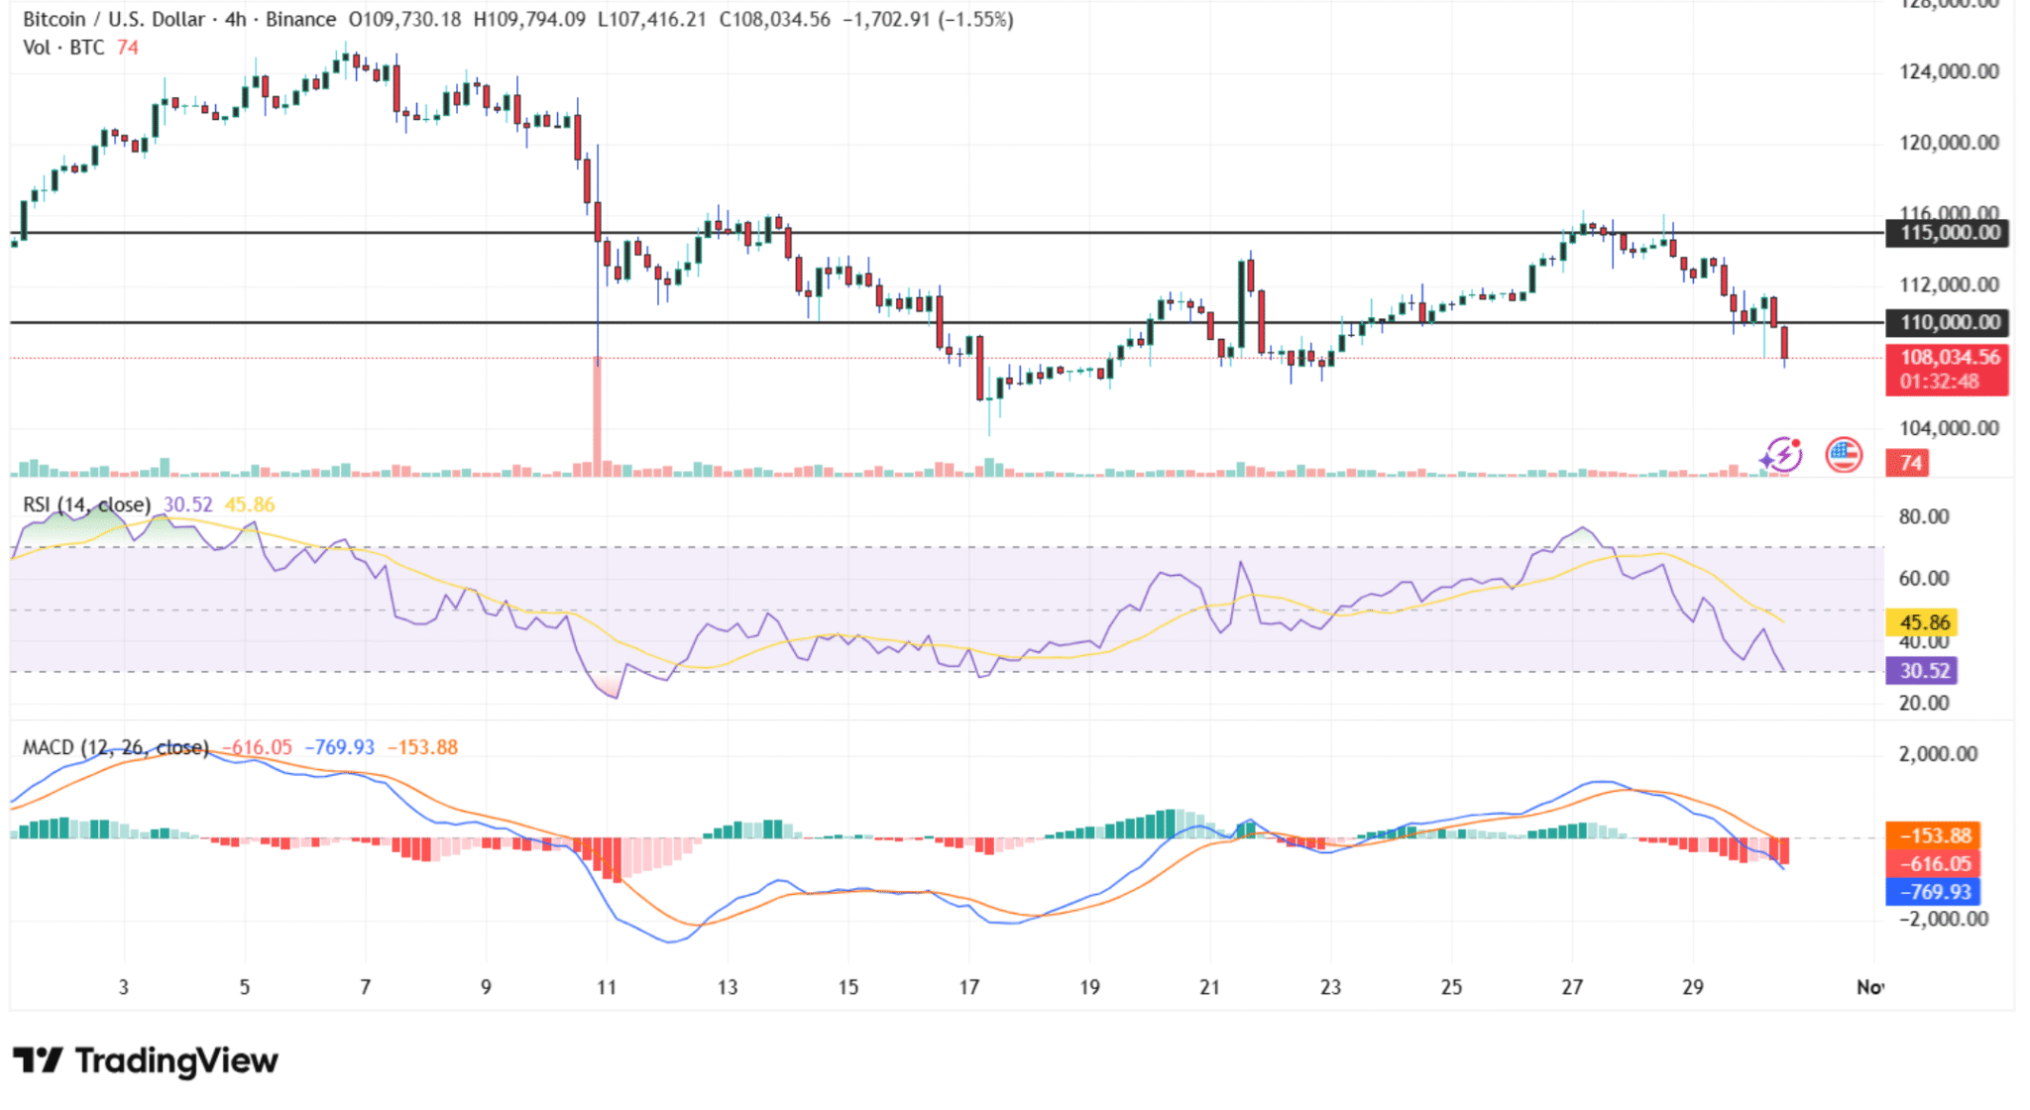The width and height of the screenshot is (2030, 1110).
Task: Click date label 27 on the time axis
Action: 1572,987
